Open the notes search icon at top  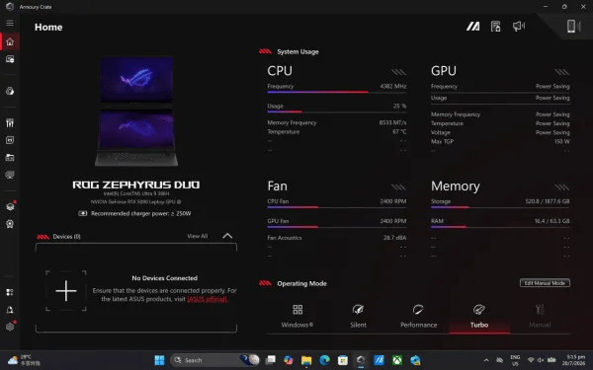coord(495,26)
